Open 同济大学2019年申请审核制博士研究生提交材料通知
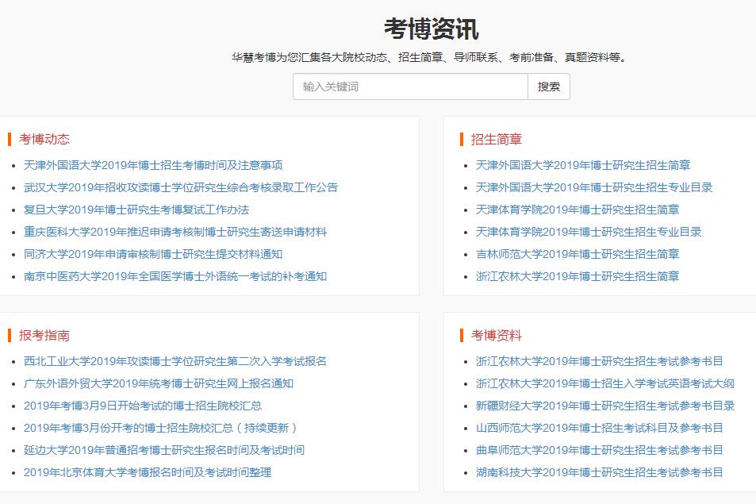 [x=153, y=254]
